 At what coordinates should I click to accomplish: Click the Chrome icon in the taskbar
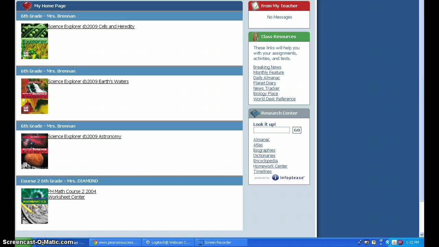pos(95,242)
